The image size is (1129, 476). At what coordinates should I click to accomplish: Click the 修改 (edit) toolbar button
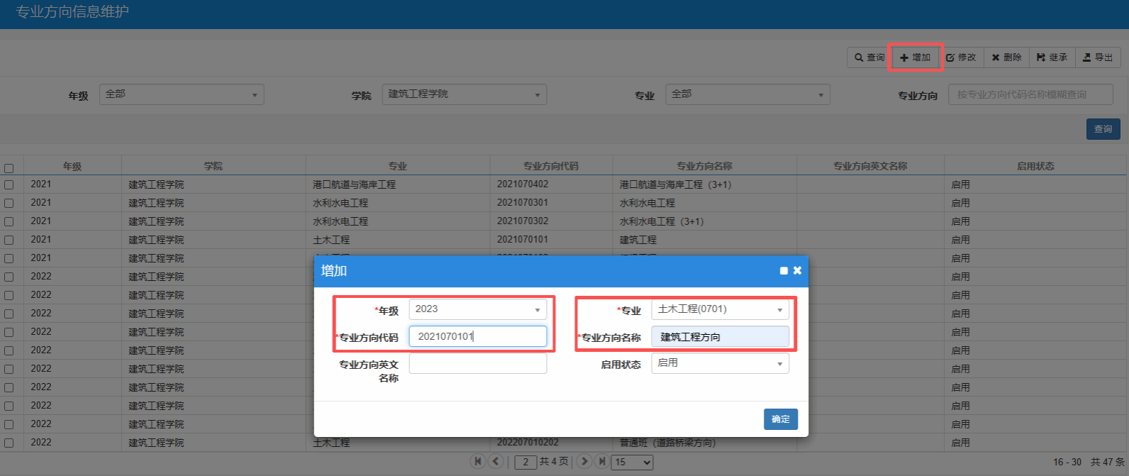(961, 57)
